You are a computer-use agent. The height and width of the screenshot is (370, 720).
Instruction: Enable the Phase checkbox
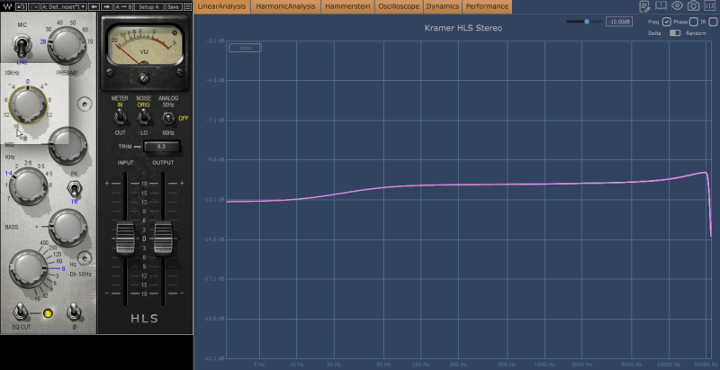pos(694,22)
